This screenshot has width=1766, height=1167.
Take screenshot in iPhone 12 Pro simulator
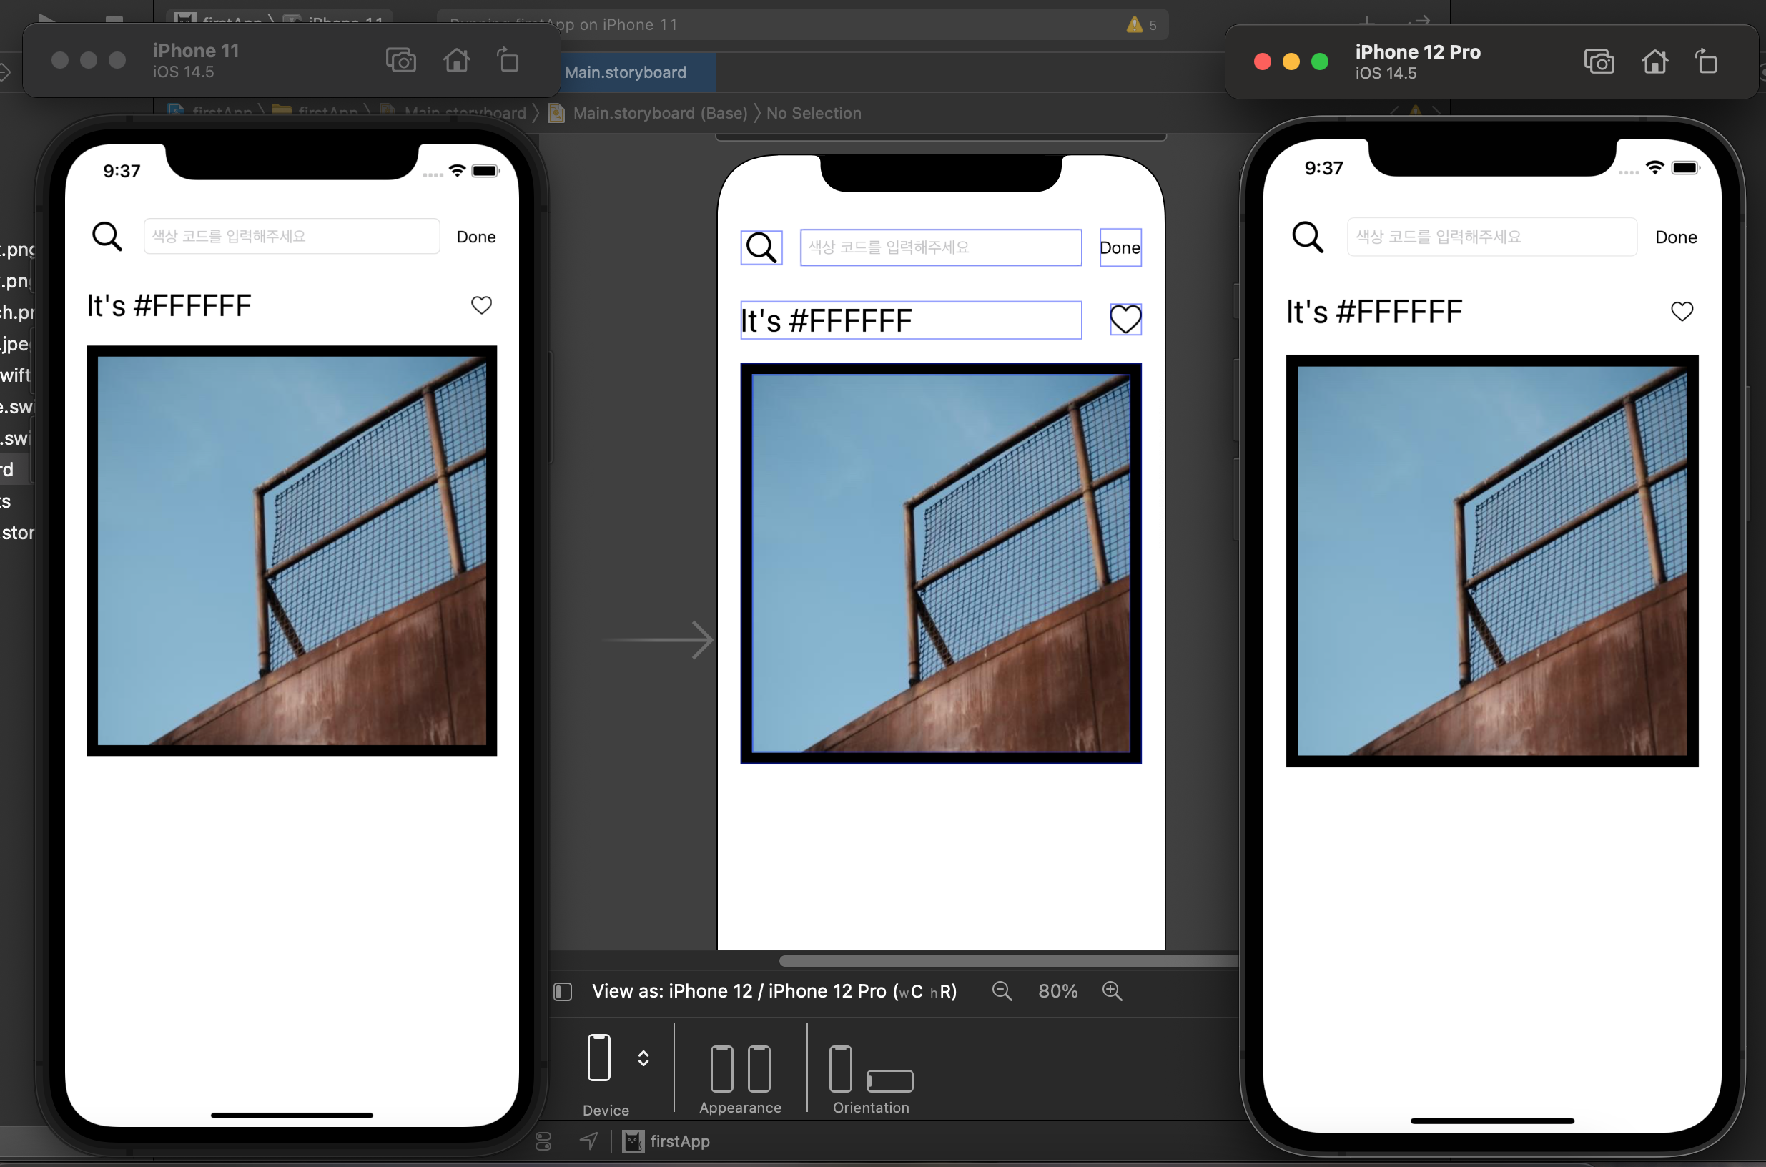click(x=1599, y=61)
